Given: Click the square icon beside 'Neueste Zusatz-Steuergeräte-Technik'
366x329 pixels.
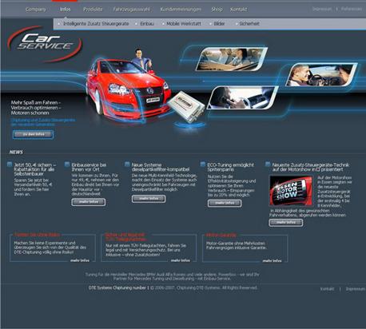Looking at the screenshot, I should [268, 164].
